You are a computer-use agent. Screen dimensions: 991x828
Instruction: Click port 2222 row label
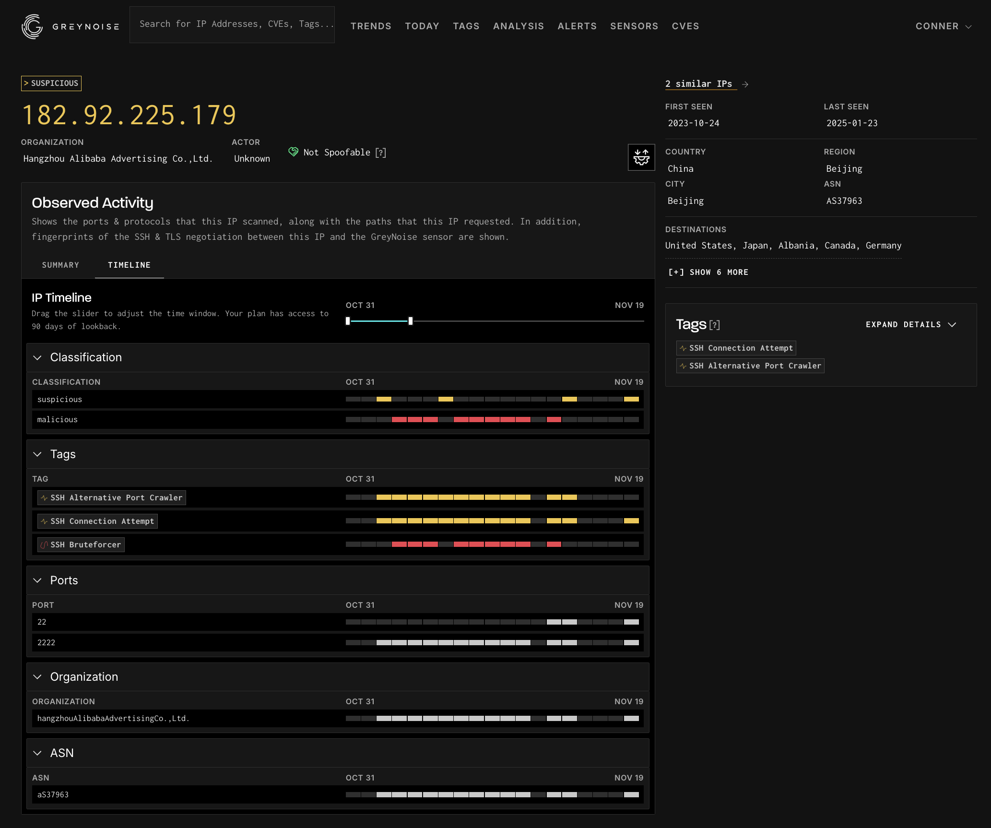pos(46,643)
